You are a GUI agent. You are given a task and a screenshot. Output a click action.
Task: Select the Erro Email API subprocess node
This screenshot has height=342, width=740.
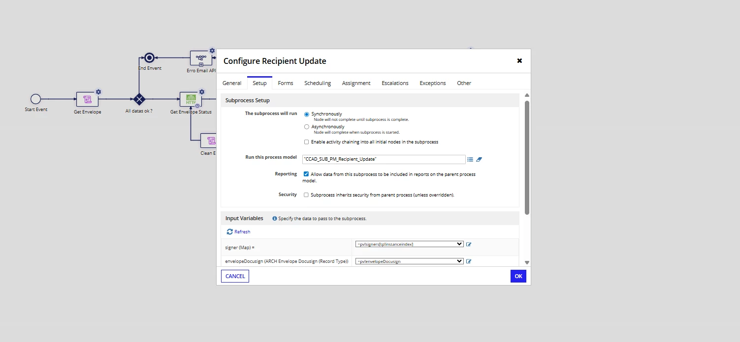201,58
